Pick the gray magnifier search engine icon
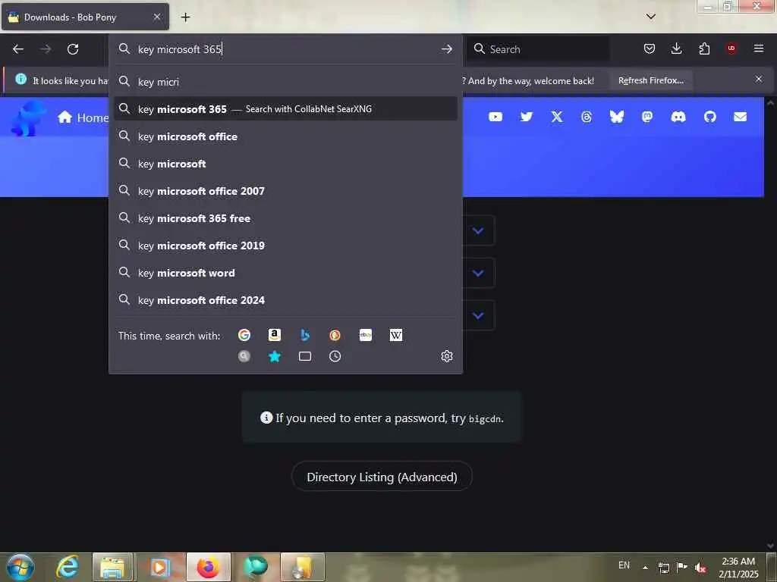The width and height of the screenshot is (777, 582). click(x=244, y=356)
